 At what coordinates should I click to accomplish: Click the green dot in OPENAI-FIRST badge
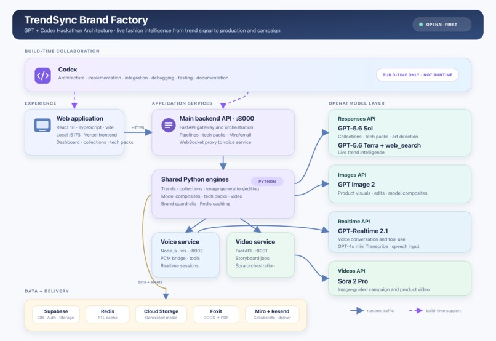coord(421,25)
